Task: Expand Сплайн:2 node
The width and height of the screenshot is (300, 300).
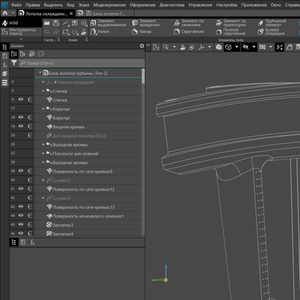Action: click(43, 180)
